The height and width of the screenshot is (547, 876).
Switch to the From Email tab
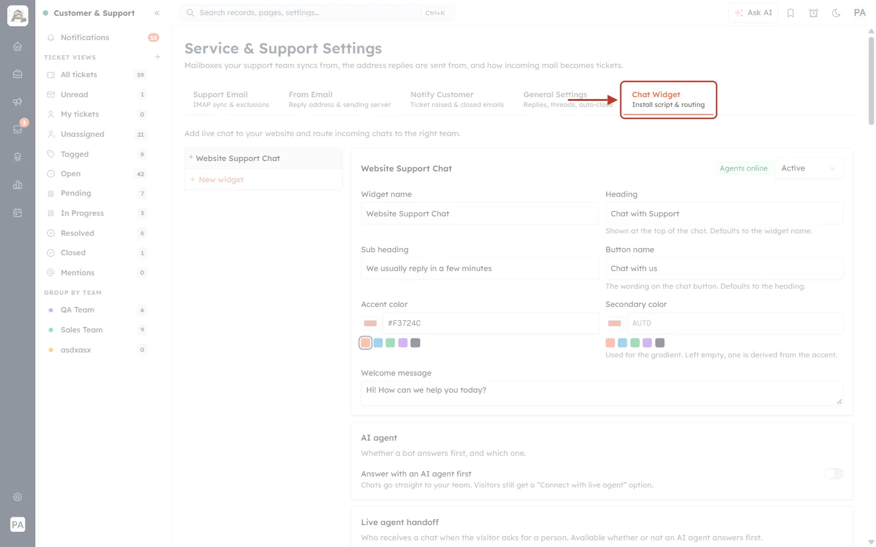coord(339,99)
